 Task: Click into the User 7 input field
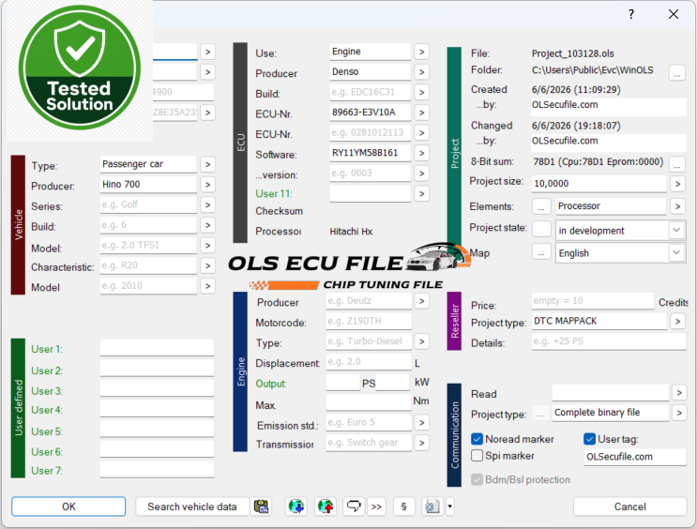click(x=158, y=469)
